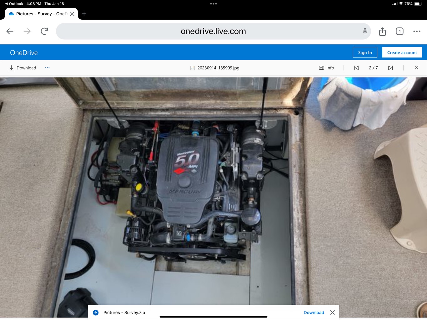Open the Info details pane
The image size is (427, 320).
326,68
